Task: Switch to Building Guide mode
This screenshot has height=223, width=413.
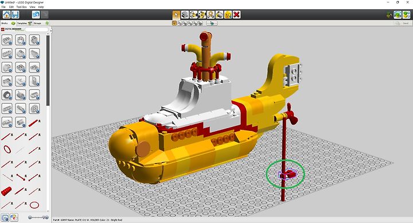Action: click(x=407, y=15)
